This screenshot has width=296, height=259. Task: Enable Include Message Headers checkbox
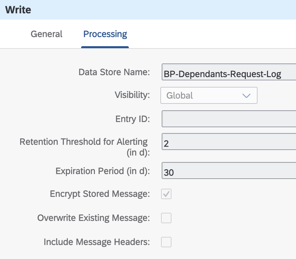166,242
